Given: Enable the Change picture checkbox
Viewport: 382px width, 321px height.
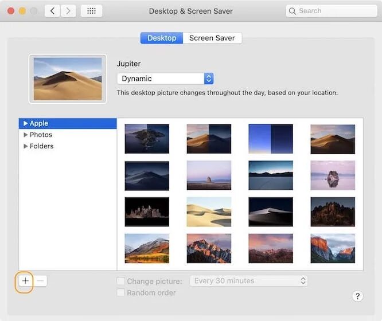Looking at the screenshot, I should coord(120,281).
